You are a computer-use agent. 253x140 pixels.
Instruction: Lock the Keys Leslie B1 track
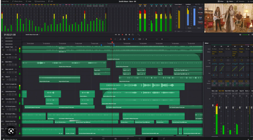coord(7,72)
